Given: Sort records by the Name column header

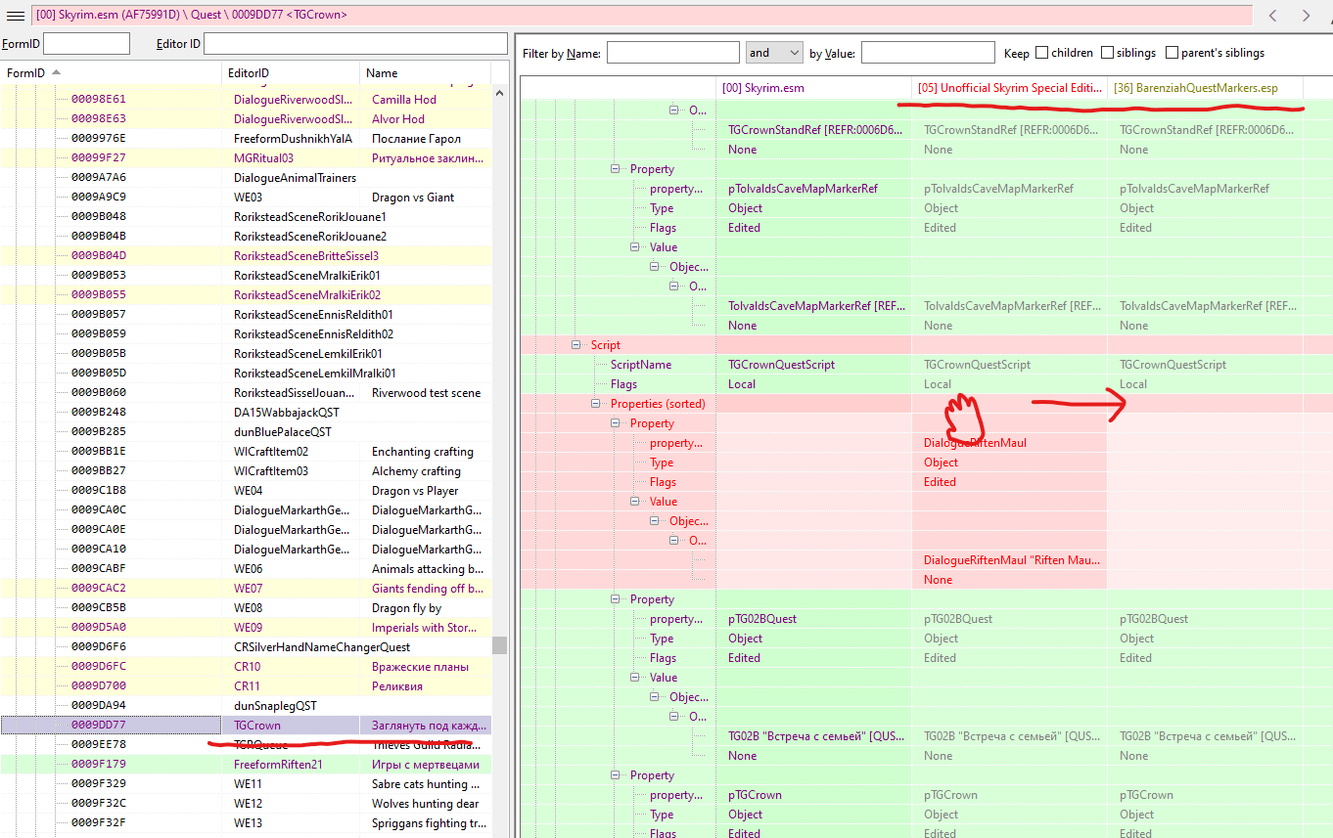Looking at the screenshot, I should pyautogui.click(x=425, y=73).
